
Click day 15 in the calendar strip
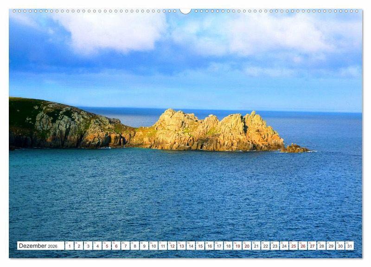(x=200, y=246)
